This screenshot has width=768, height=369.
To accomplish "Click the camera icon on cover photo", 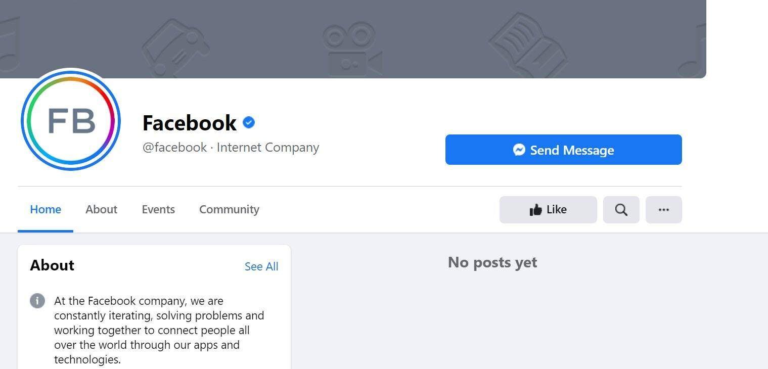I will coord(351,48).
